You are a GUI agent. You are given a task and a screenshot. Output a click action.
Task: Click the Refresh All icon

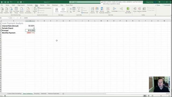pos(35,9)
